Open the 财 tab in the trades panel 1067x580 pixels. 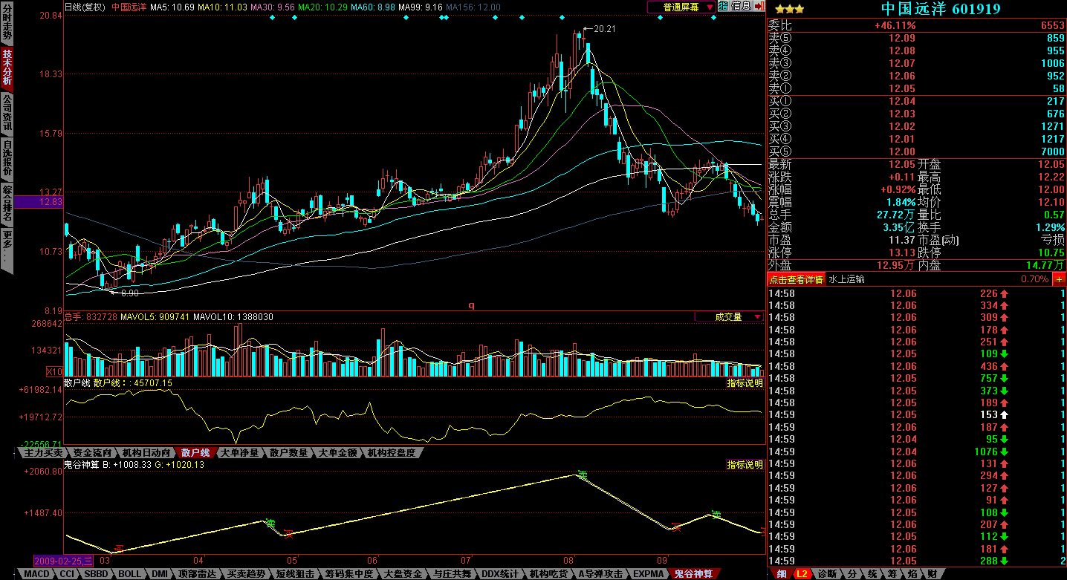[932, 574]
